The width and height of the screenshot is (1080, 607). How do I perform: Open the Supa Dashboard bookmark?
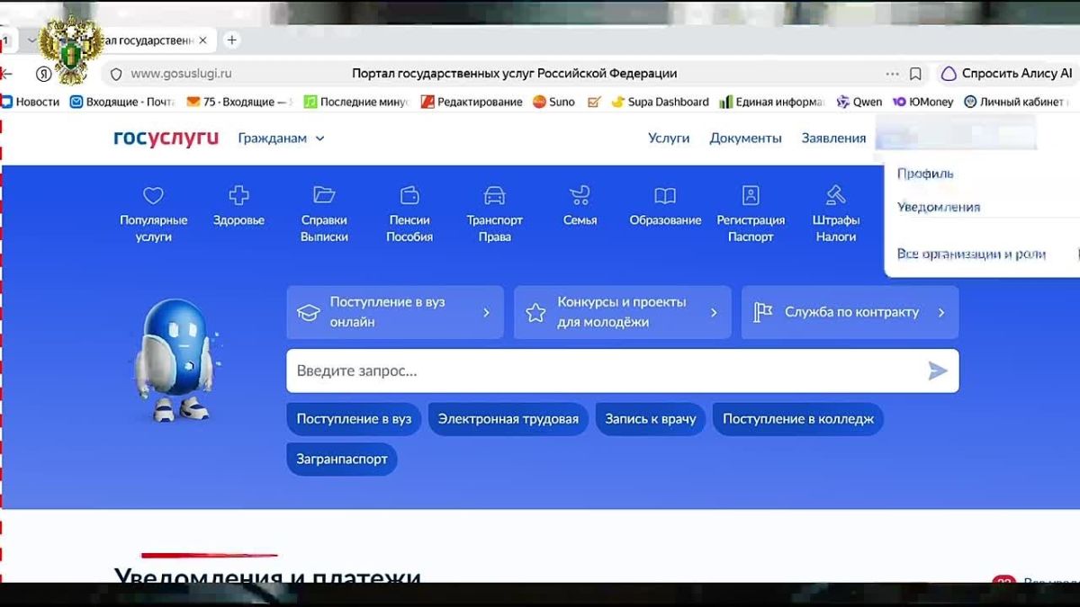(660, 102)
